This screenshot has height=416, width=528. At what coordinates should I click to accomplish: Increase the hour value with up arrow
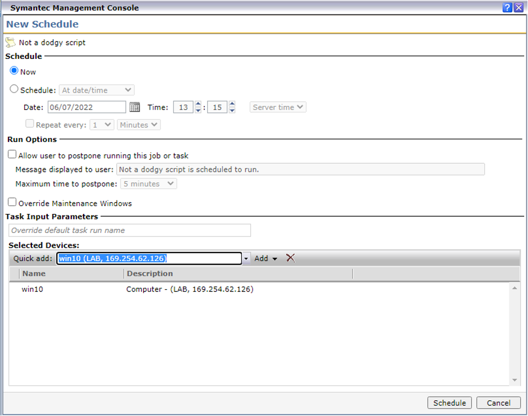pos(198,104)
